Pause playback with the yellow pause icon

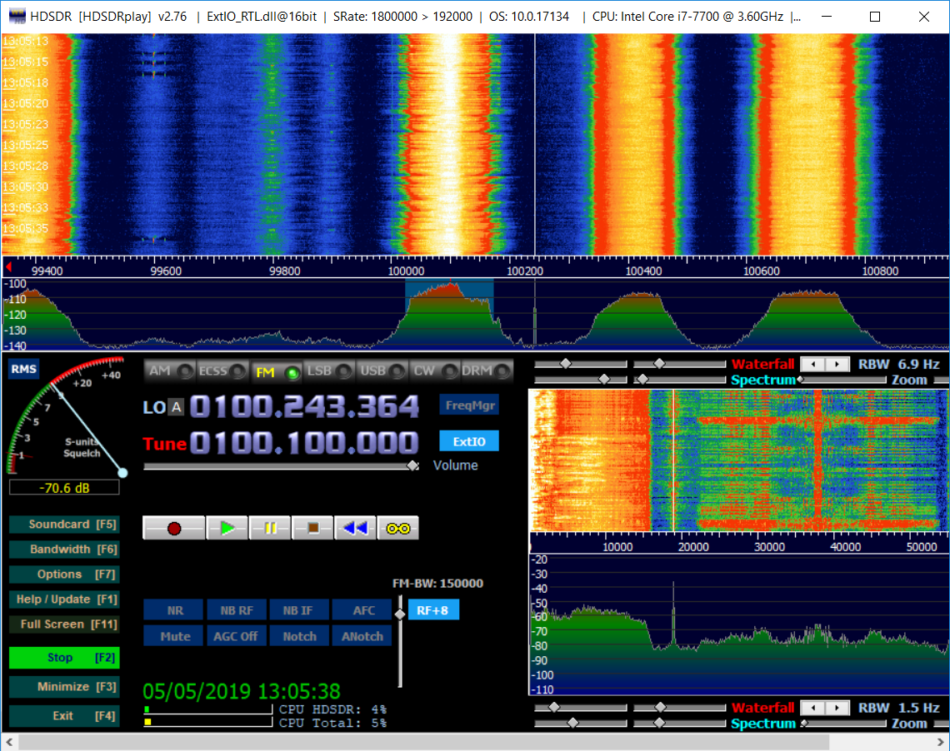click(270, 528)
